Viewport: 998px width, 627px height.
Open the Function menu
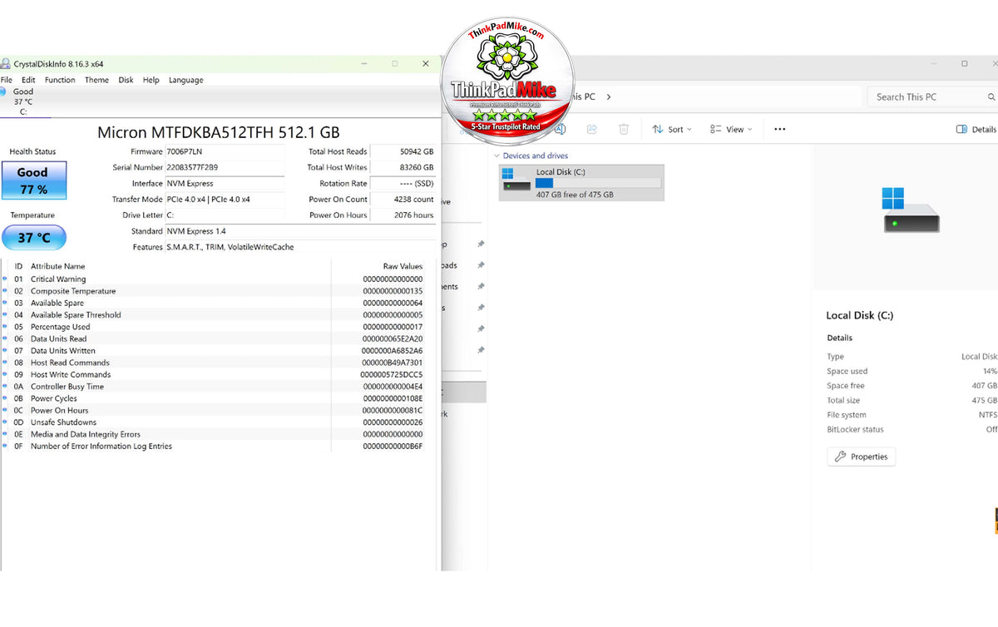pos(60,80)
